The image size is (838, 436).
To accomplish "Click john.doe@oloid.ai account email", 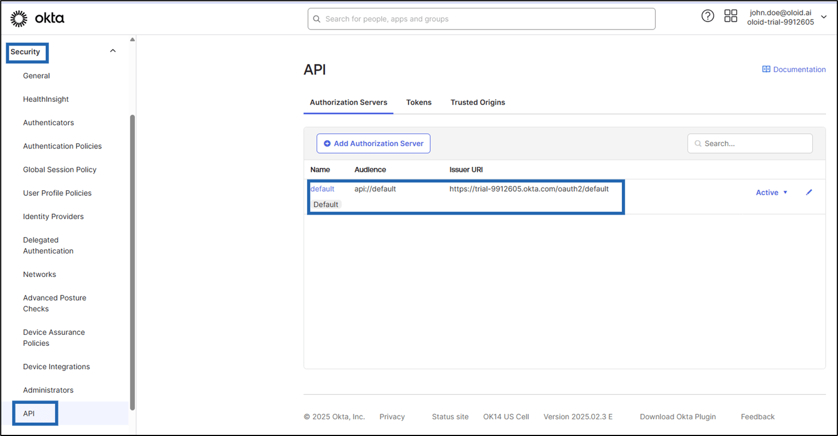I will 781,12.
